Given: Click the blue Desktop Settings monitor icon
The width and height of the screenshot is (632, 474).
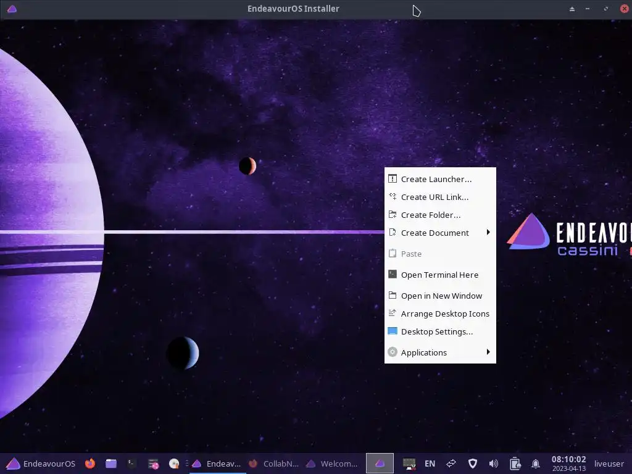Looking at the screenshot, I should 392,331.
